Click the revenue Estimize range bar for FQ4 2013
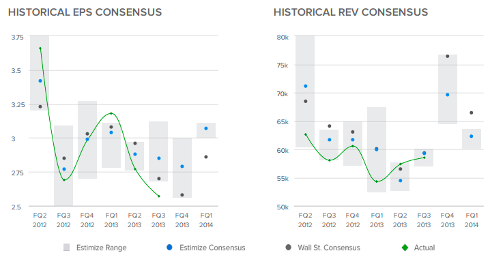490x264 pixels. (x=448, y=89)
